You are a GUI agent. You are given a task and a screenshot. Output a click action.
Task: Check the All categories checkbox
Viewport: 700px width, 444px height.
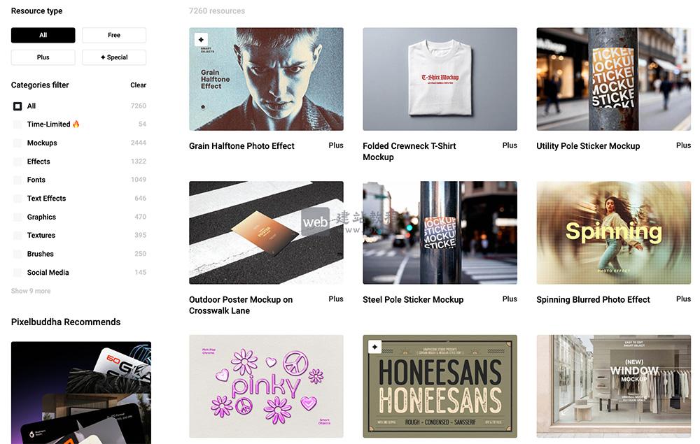tap(17, 106)
